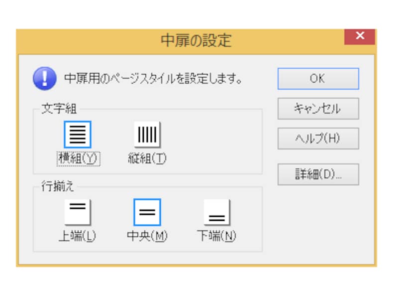Click the 中扉用のページスタイルを設定します message
398x299 pixels.
[153, 79]
